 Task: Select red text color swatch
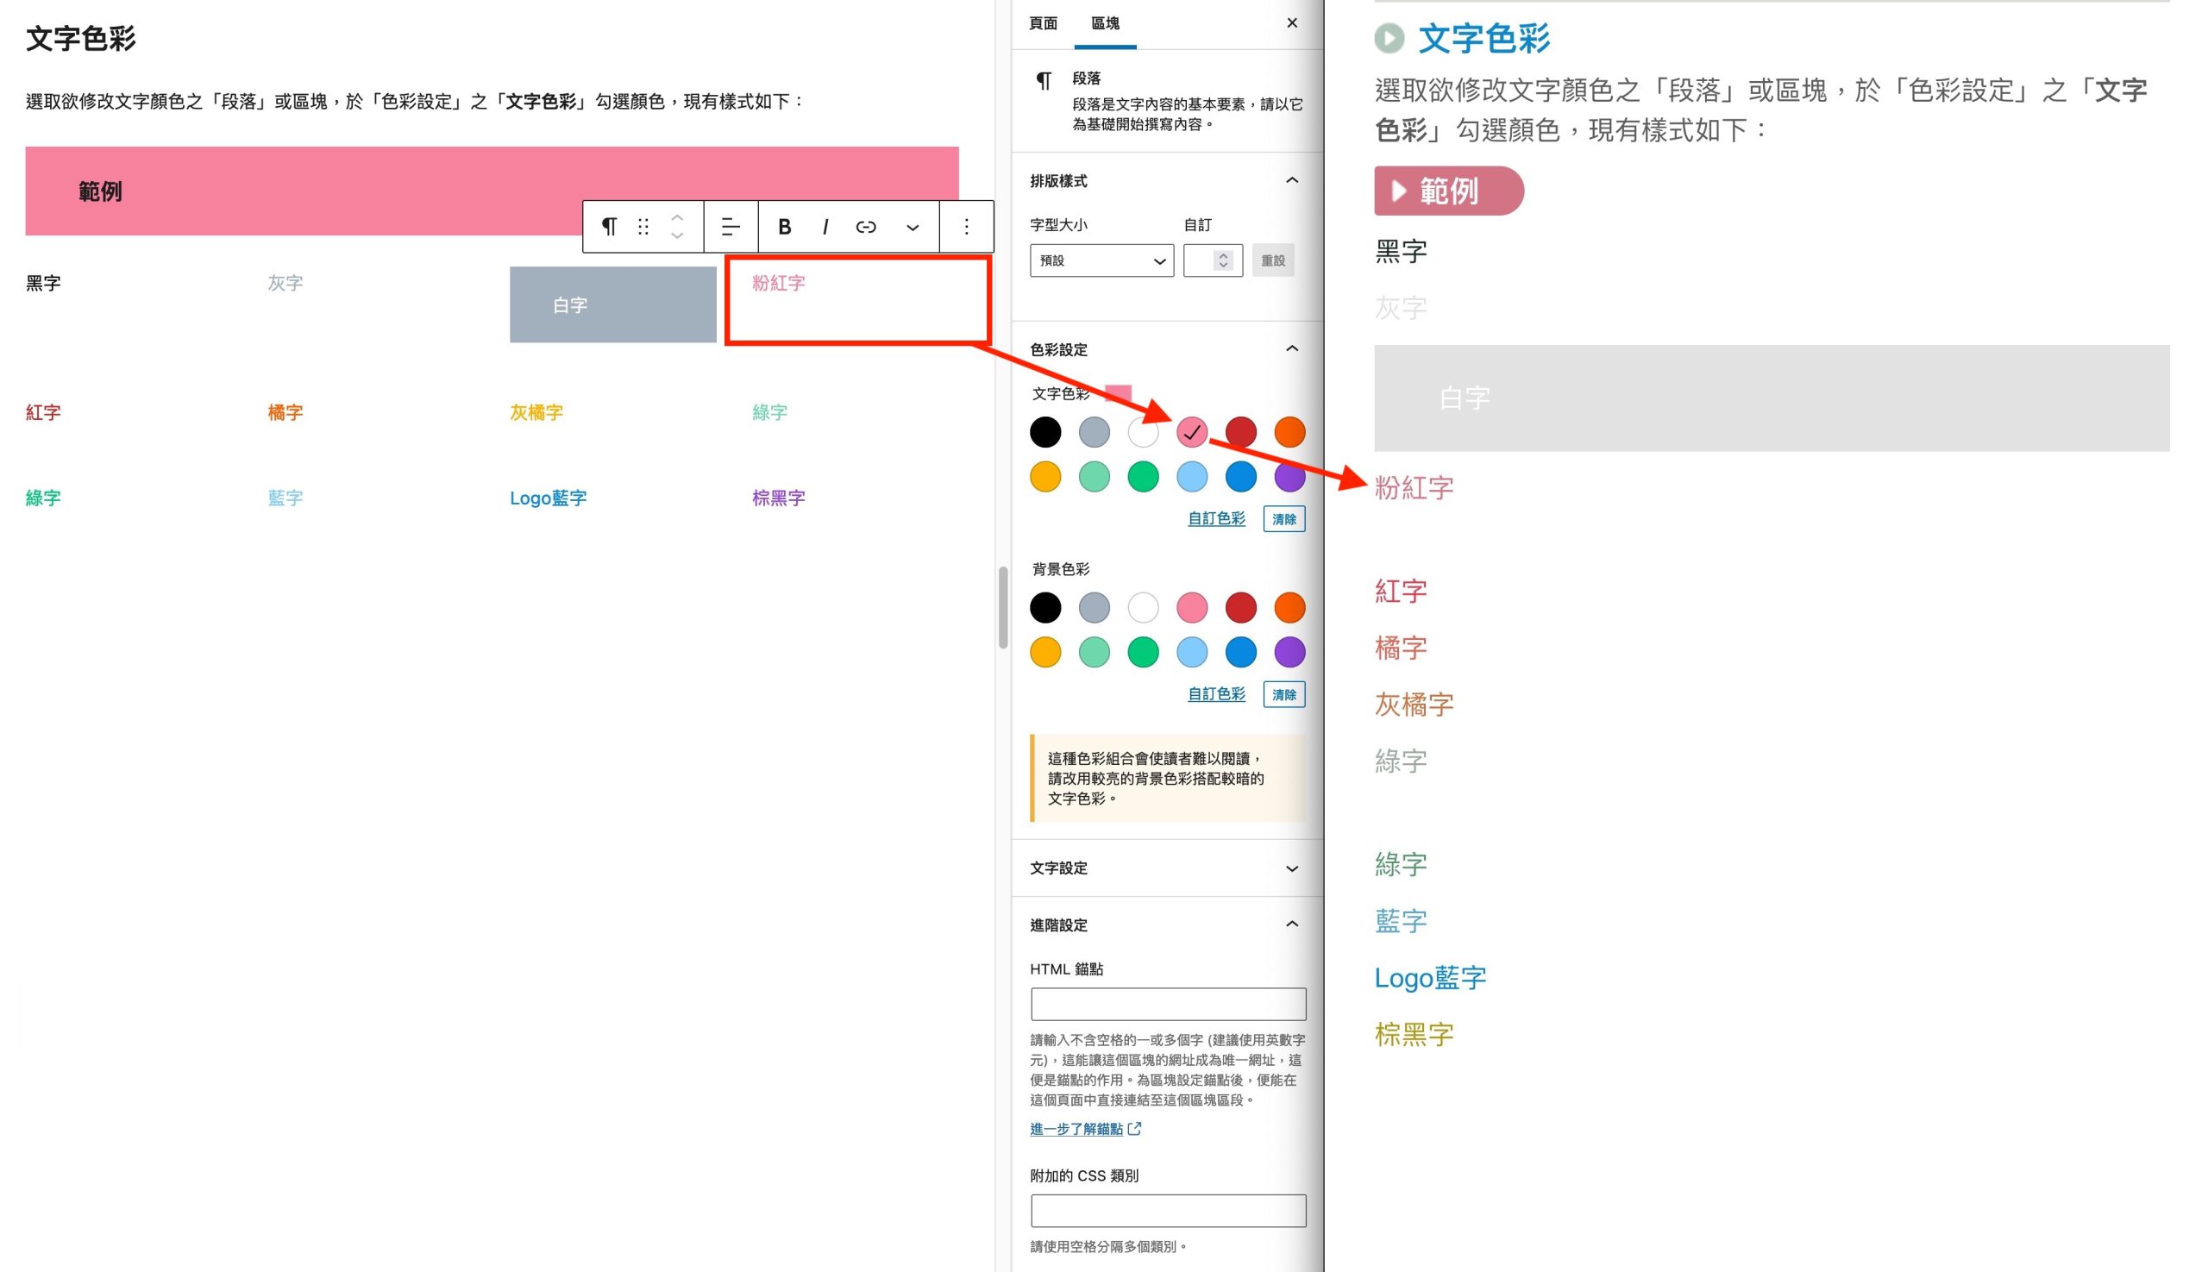coord(1241,431)
